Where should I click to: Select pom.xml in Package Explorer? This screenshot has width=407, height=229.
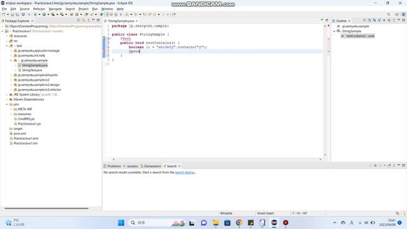click(x=20, y=134)
